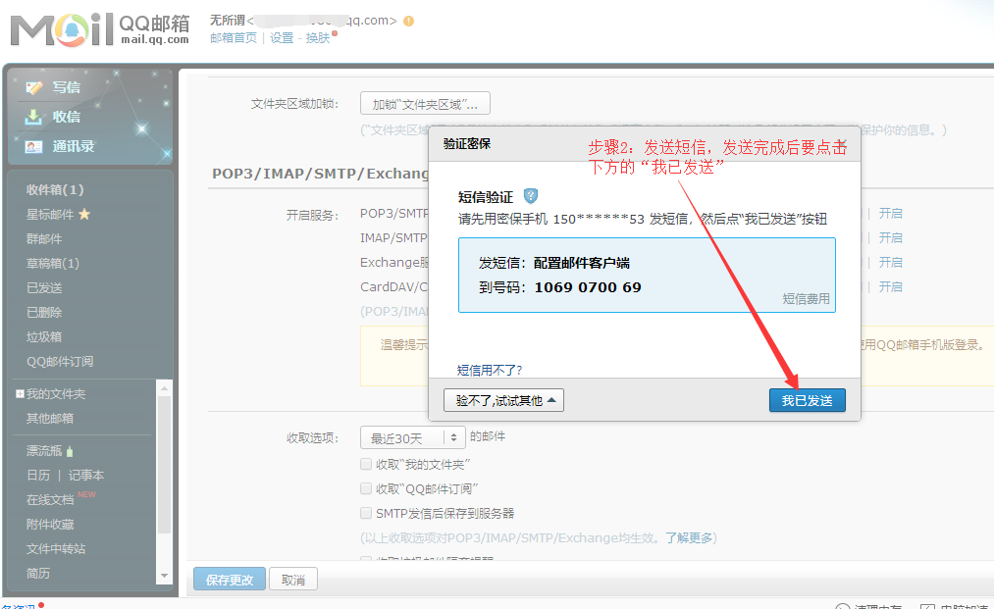Click 开启 for the POP3/SMTP service
The width and height of the screenshot is (994, 609).
[x=890, y=214]
